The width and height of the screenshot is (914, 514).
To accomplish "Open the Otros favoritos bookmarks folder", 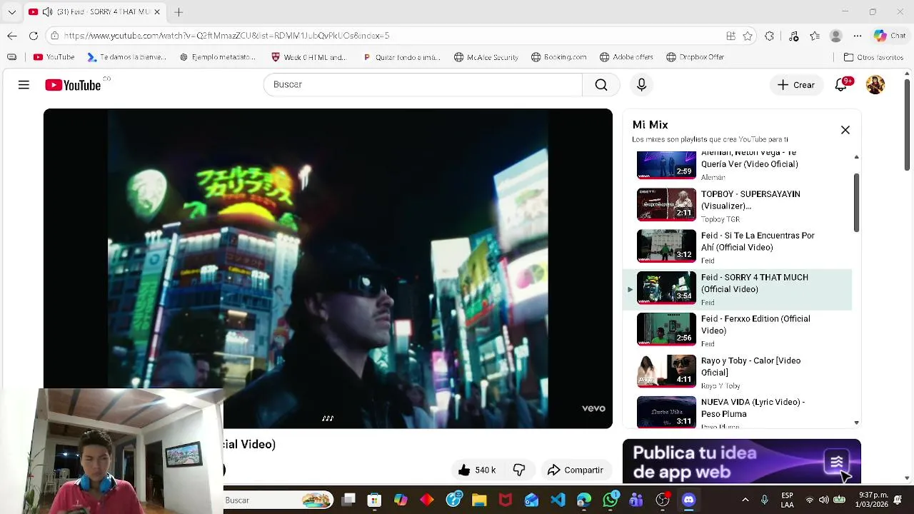I will 873,57.
